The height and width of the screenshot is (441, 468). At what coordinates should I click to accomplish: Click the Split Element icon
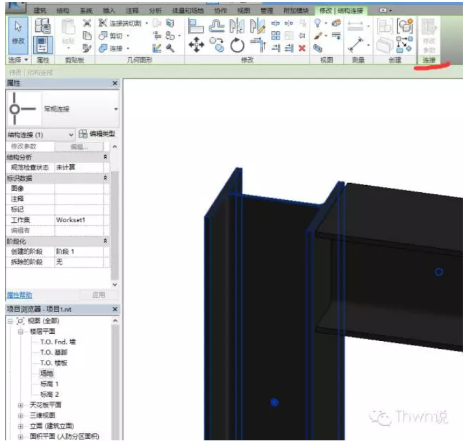[x=276, y=23]
